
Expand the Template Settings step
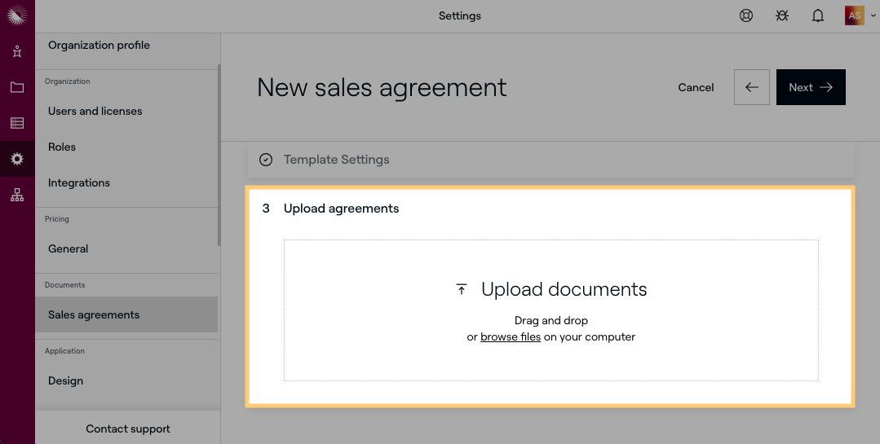(x=336, y=160)
